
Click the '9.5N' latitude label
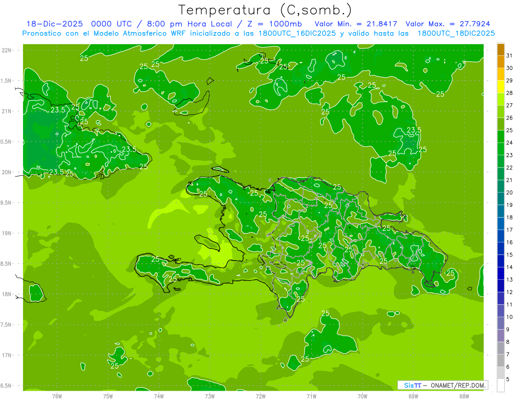6,203
